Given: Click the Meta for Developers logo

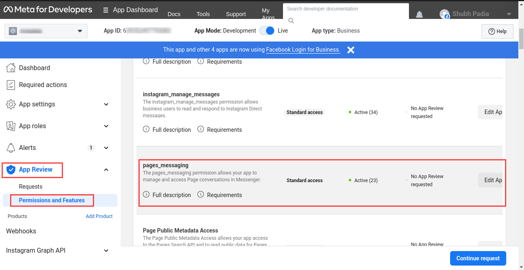Looking at the screenshot, I should (x=48, y=9).
